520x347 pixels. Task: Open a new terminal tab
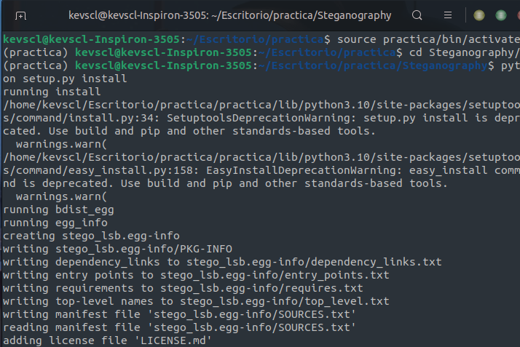pos(20,15)
